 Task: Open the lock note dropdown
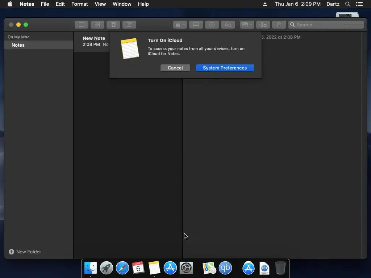click(180, 25)
